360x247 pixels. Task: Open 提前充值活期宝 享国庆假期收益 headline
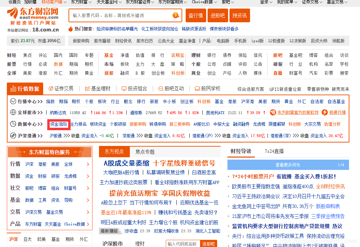click(160, 193)
